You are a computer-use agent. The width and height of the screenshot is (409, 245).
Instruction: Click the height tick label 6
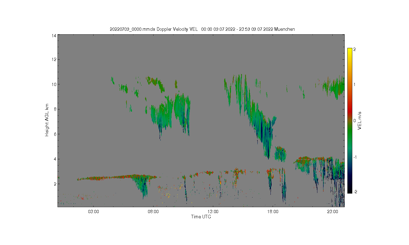coord(55,134)
